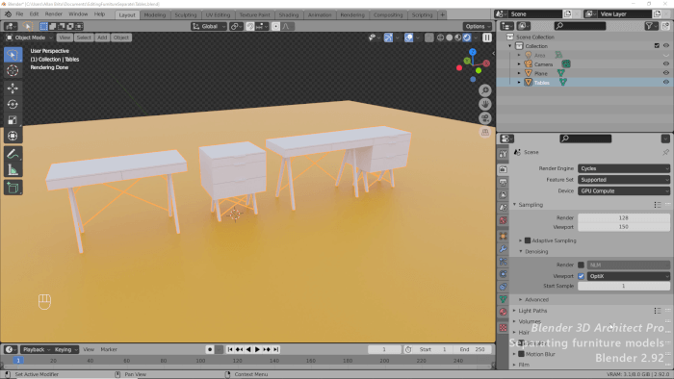Select the 3D Cursor tool
Image resolution: width=674 pixels, height=379 pixels.
(x=13, y=70)
